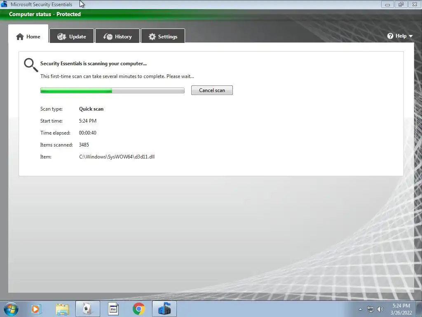Click the magnifying glass scan icon
Image resolution: width=422 pixels, height=317 pixels.
pyautogui.click(x=31, y=65)
